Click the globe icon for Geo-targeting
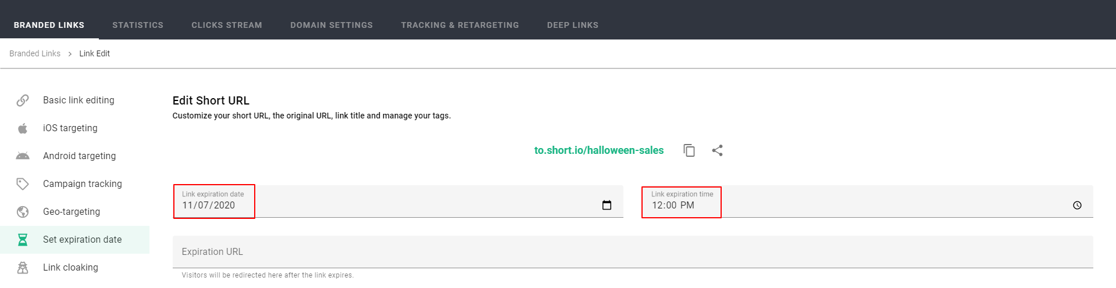Image resolution: width=1116 pixels, height=288 pixels. tap(23, 212)
